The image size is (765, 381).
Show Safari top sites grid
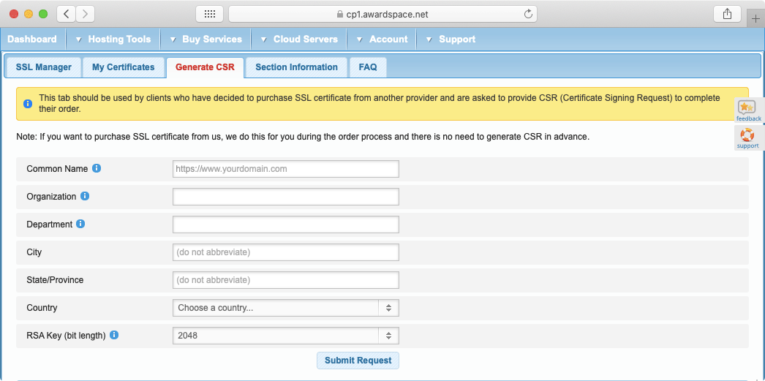point(209,14)
